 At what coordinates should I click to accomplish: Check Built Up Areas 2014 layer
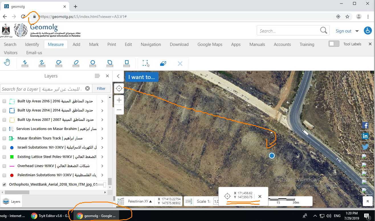(x=4, y=110)
